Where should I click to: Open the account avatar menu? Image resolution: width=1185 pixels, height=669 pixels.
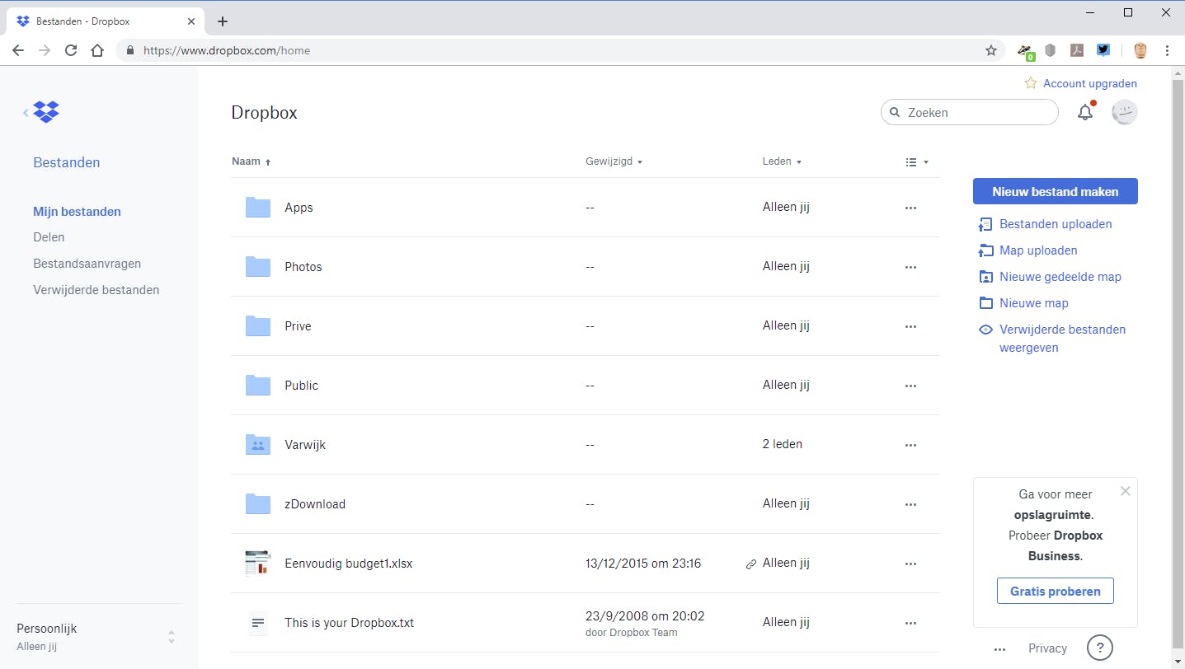pos(1124,113)
